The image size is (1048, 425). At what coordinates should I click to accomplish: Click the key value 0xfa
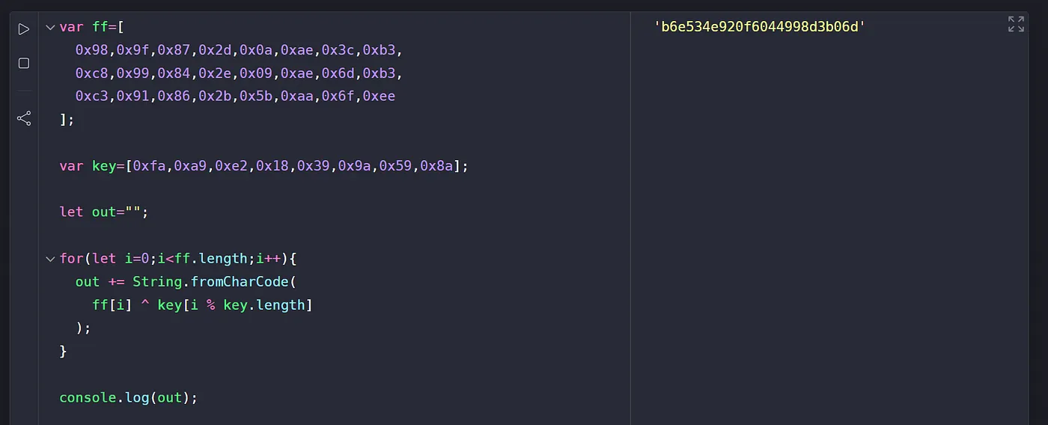coord(149,166)
